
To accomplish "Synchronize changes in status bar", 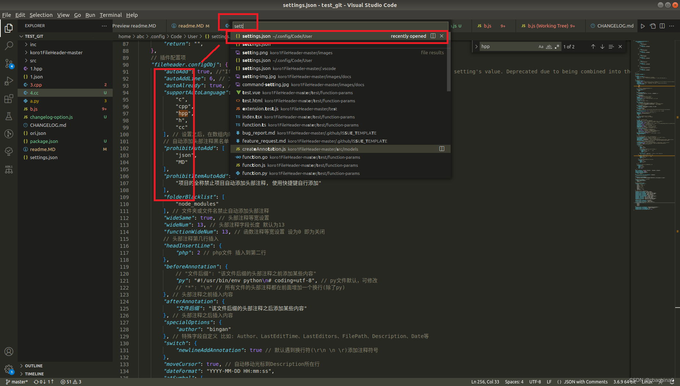I will point(44,382).
